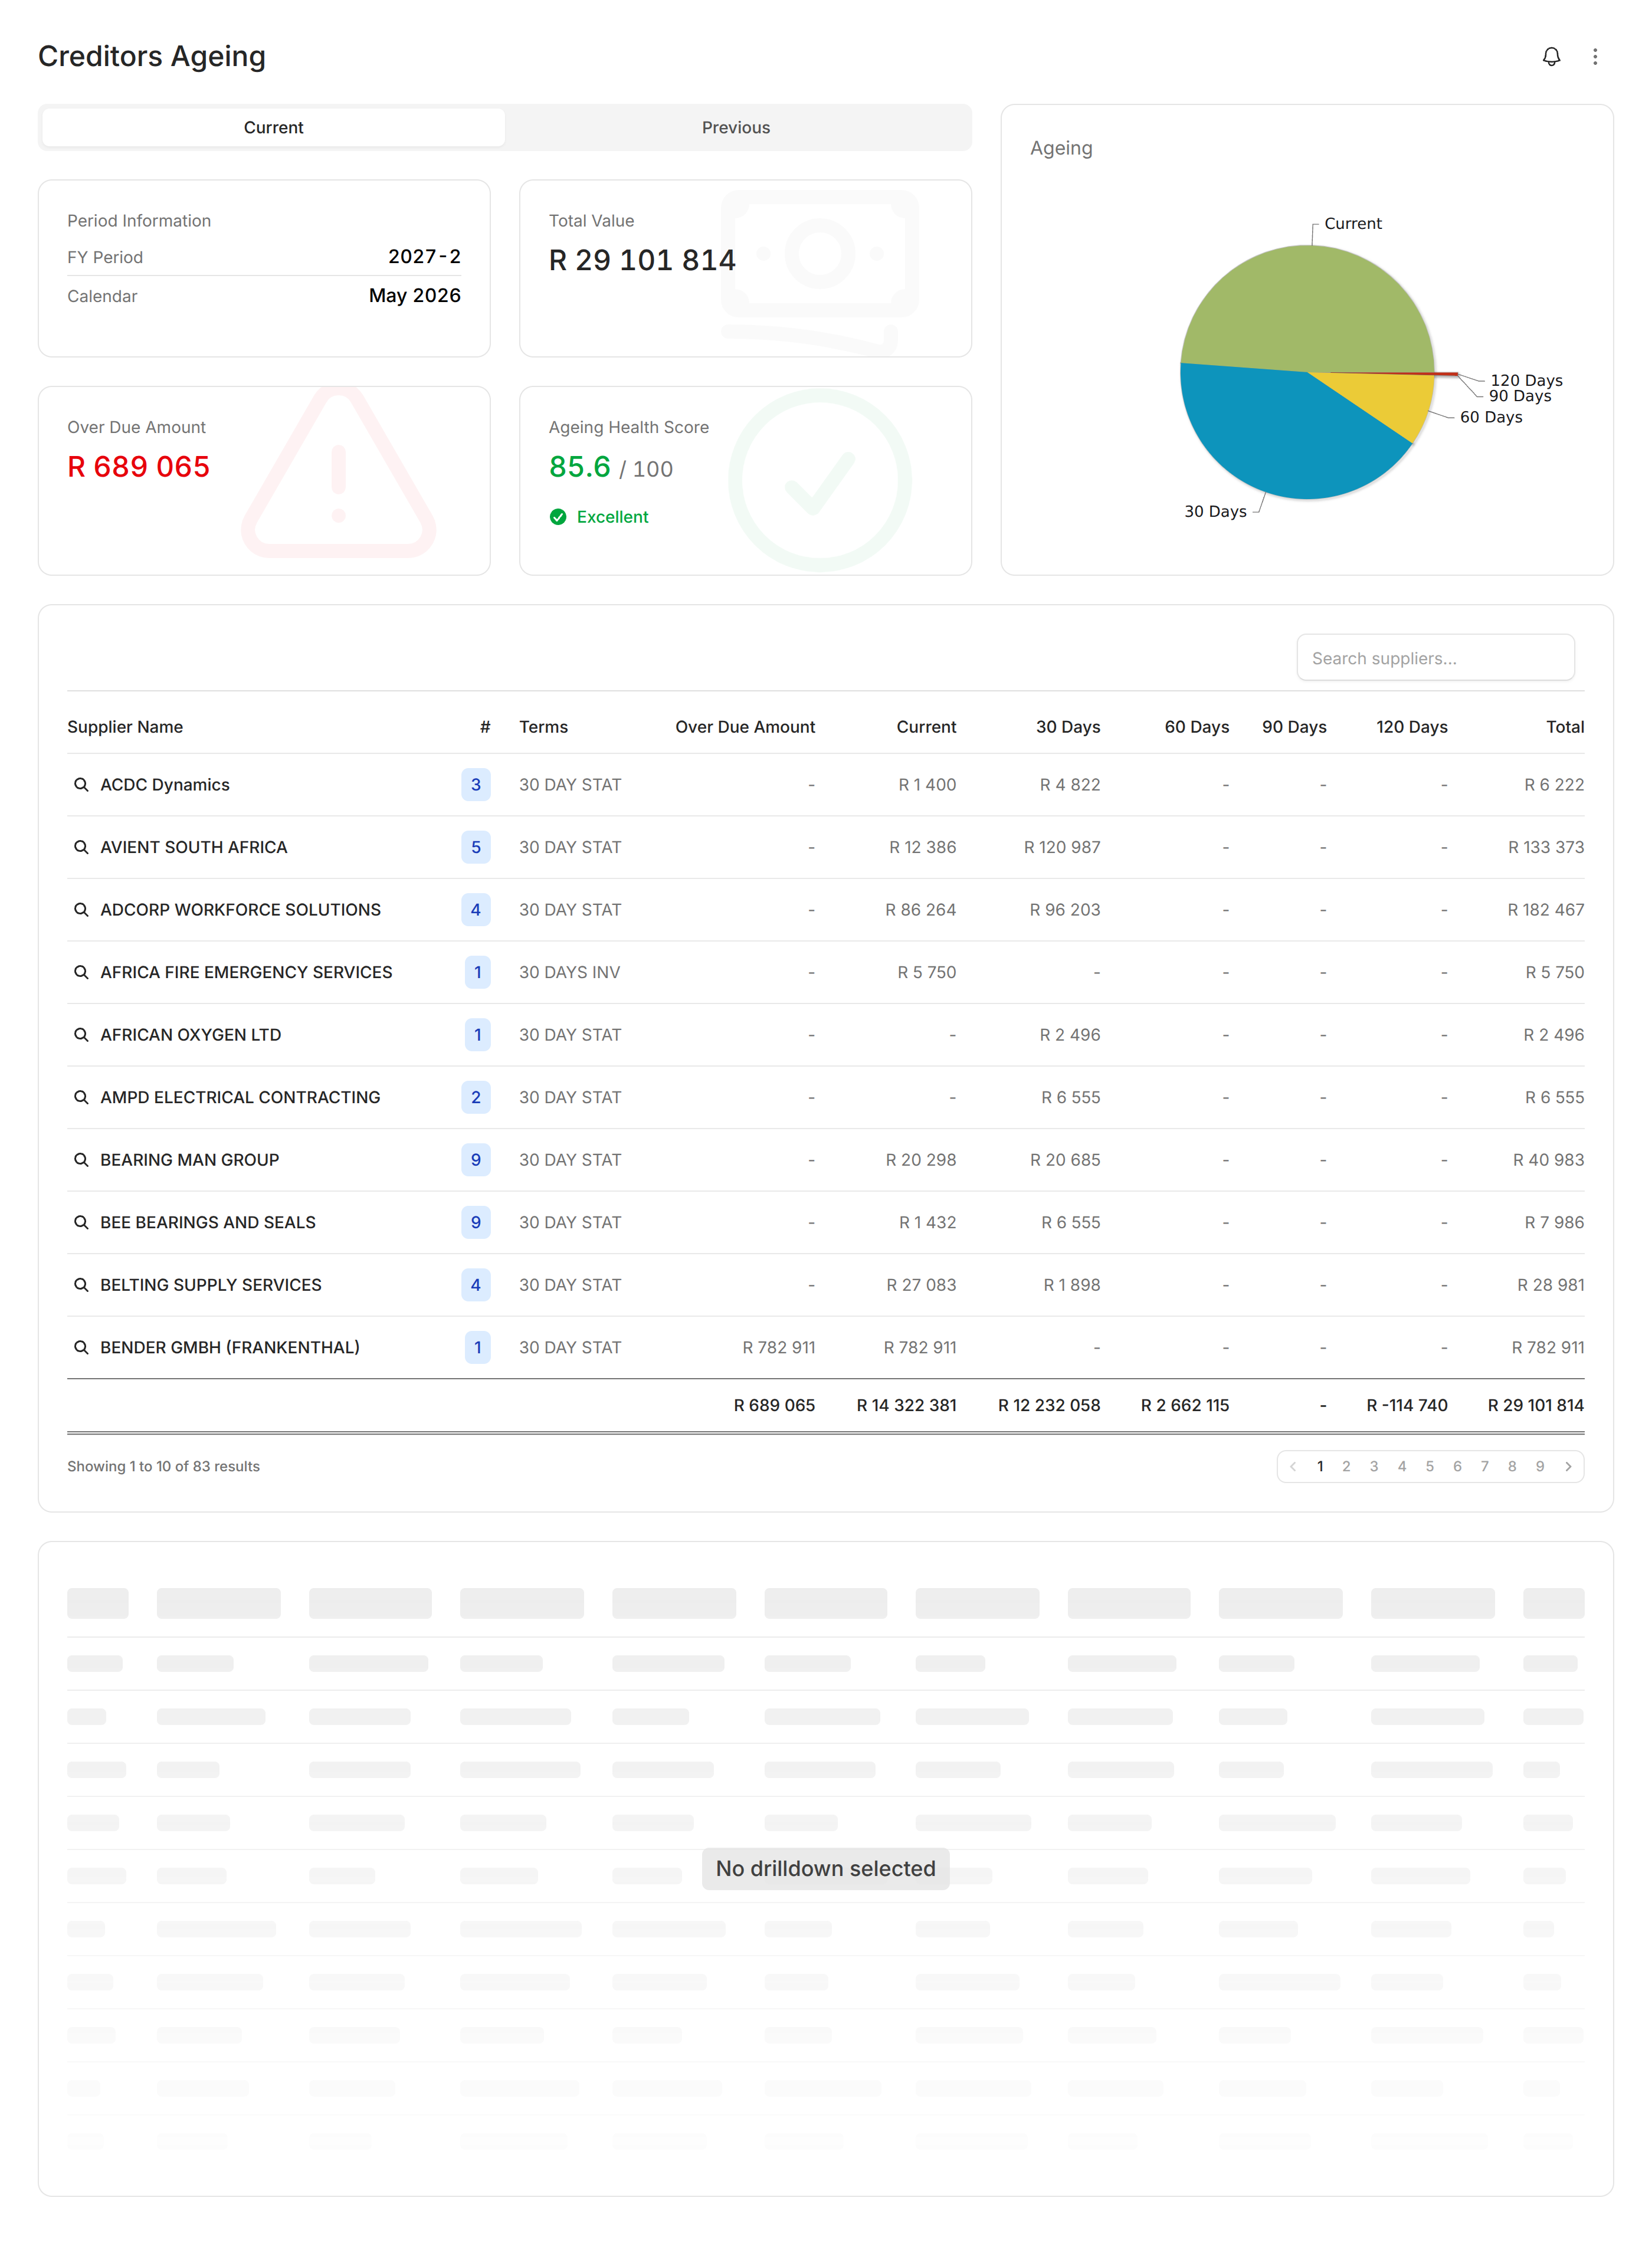This screenshot has width=1652, height=2263.
Task: Click the No drilldown selected label
Action: click(x=826, y=1868)
